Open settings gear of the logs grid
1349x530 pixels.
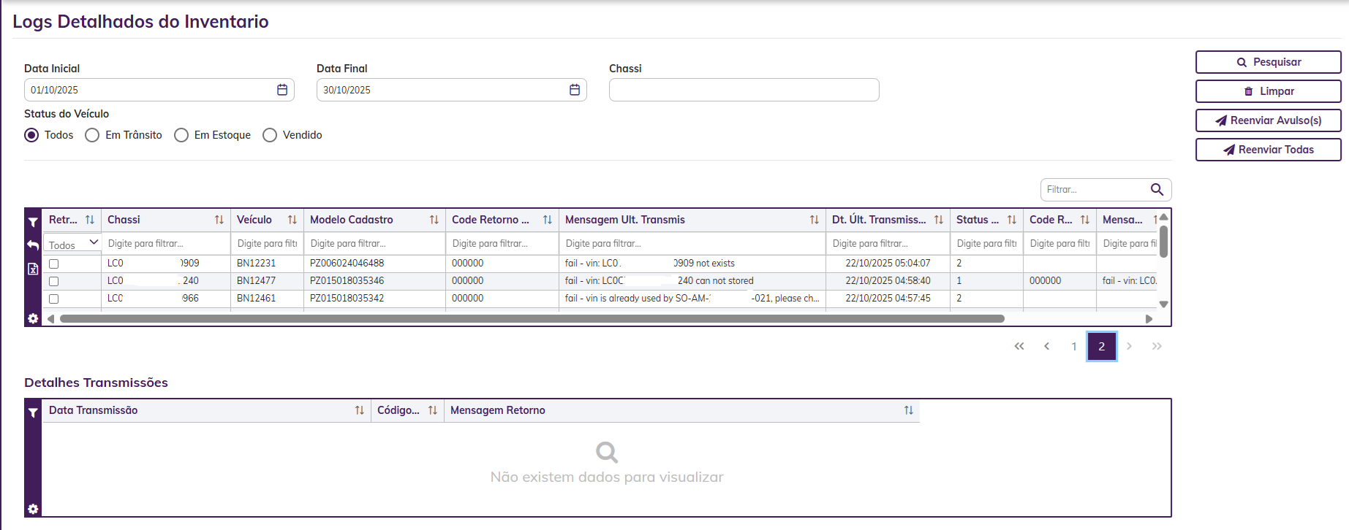pyautogui.click(x=33, y=318)
